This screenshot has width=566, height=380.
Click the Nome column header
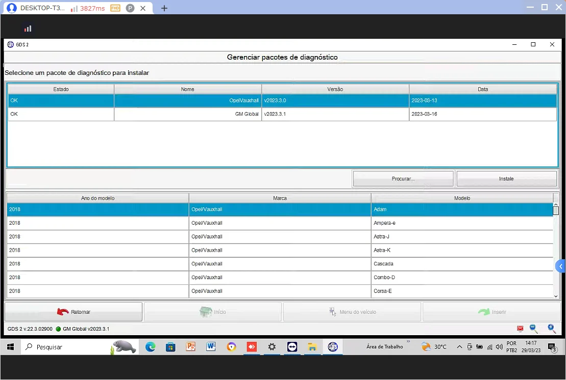coord(188,89)
